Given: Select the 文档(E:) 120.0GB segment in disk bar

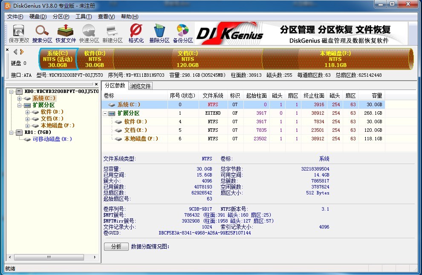Looking at the screenshot, I should click(x=188, y=59).
